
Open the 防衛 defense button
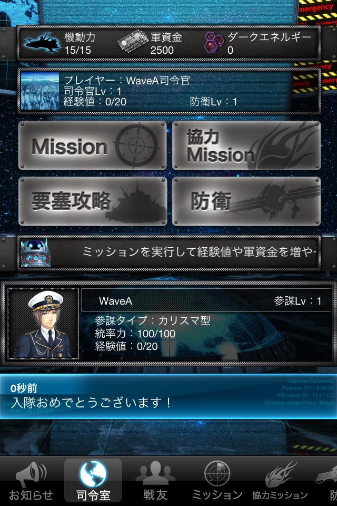coord(246,201)
